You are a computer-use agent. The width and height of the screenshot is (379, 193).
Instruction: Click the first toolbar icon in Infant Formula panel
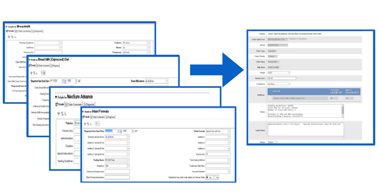pyautogui.click(x=85, y=124)
